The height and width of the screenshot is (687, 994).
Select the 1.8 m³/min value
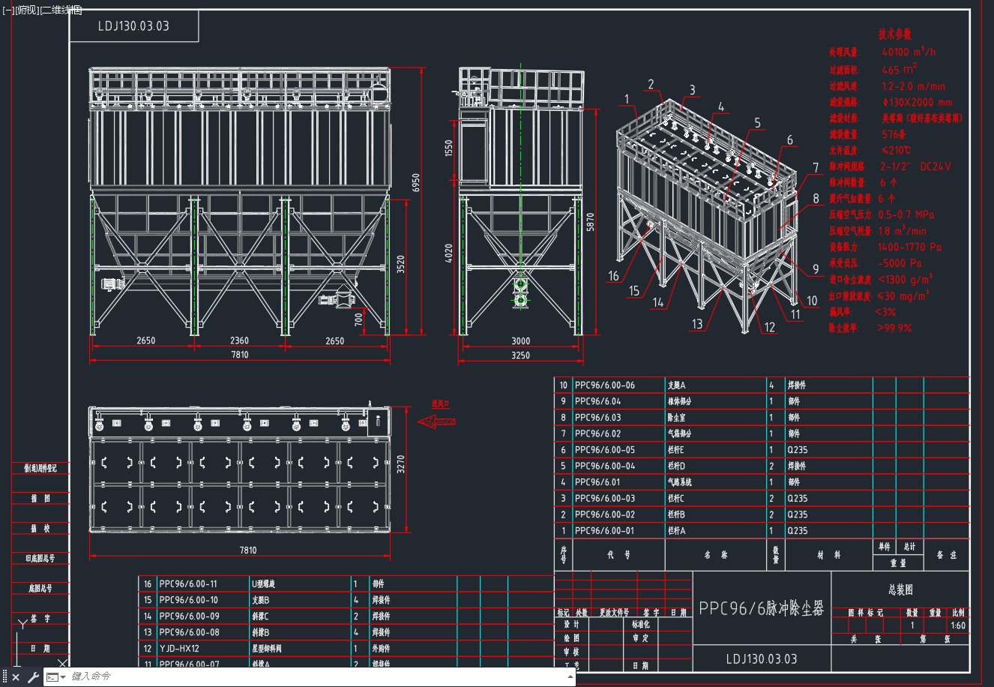tap(902, 231)
